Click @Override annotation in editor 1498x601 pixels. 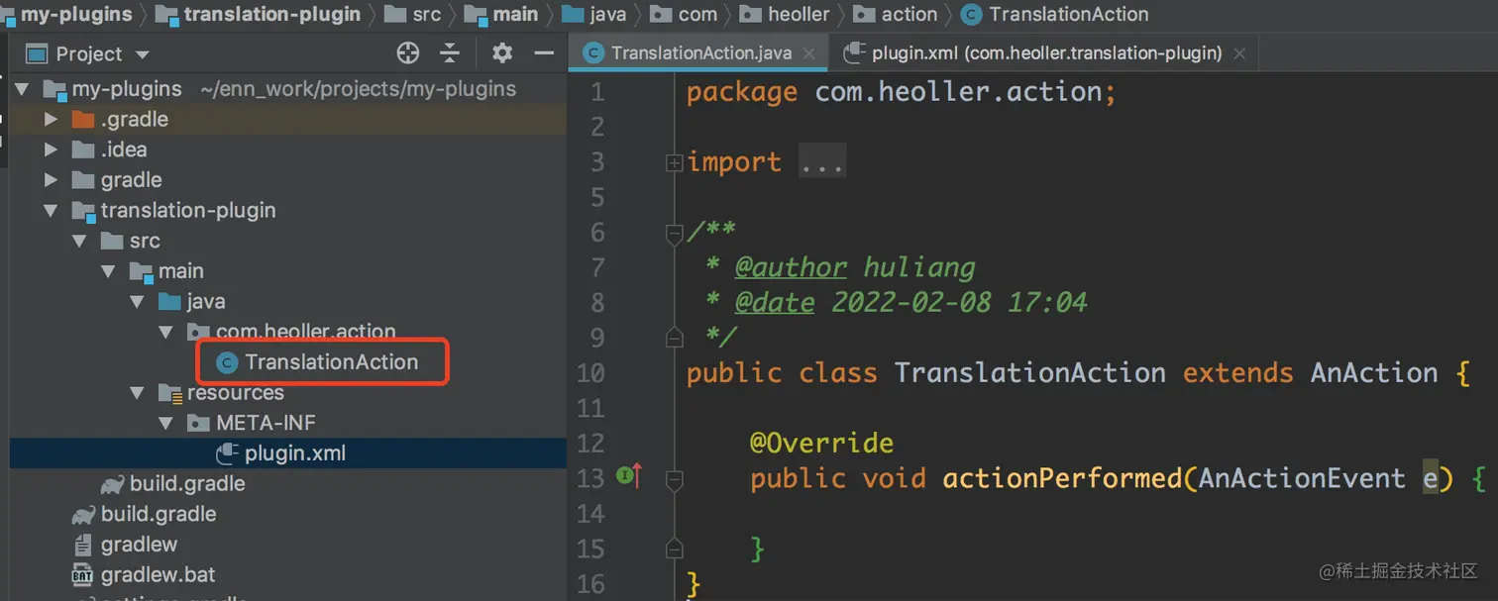click(821, 443)
